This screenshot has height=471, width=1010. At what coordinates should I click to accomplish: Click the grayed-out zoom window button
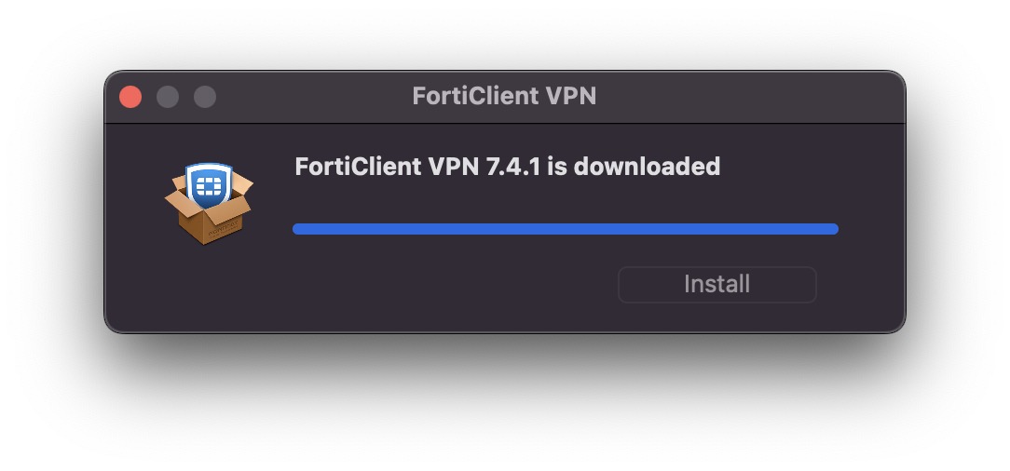click(206, 97)
